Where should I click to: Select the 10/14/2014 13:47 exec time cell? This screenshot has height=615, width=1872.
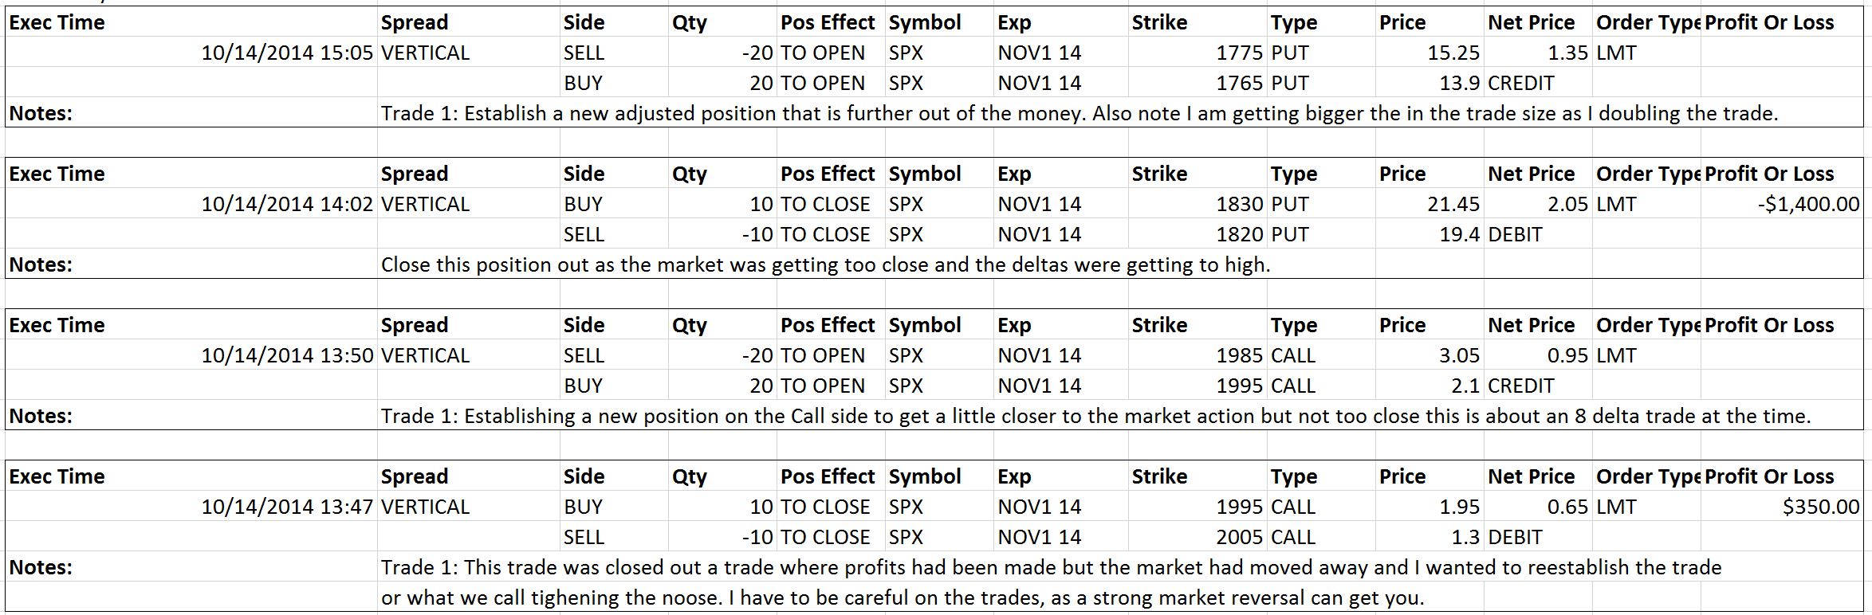tap(191, 507)
